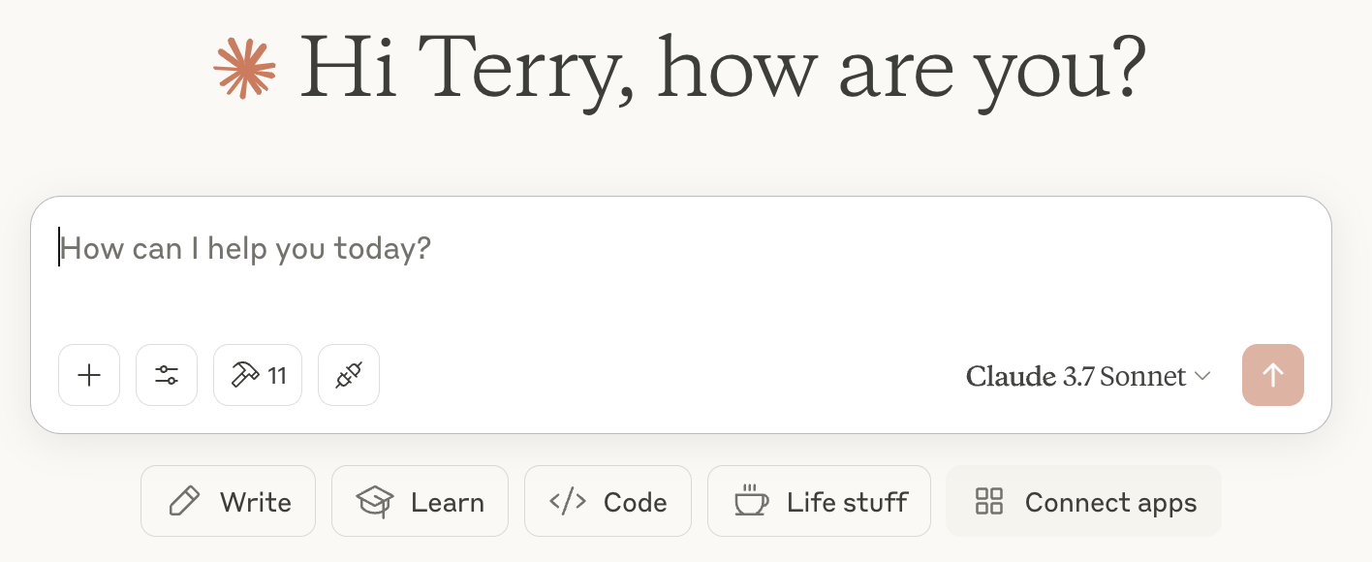The image size is (1372, 562).
Task: Click the orange Claude starburst logo
Action: (245, 68)
